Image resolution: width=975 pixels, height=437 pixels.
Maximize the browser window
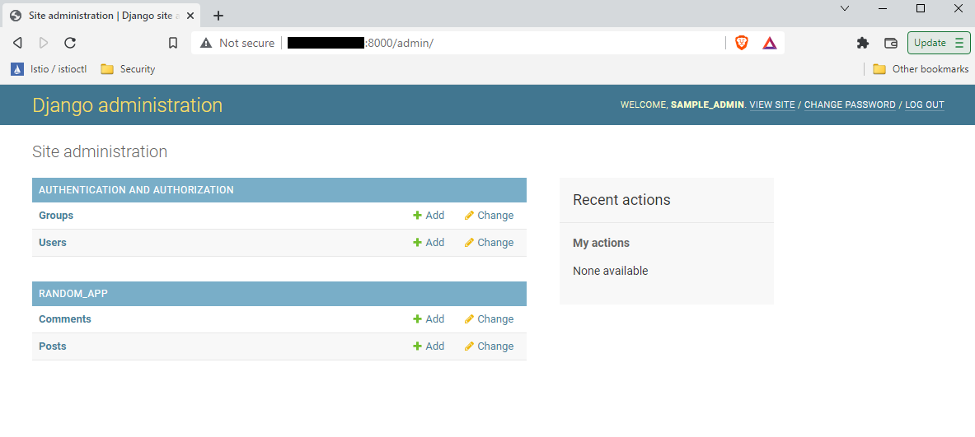click(x=921, y=9)
